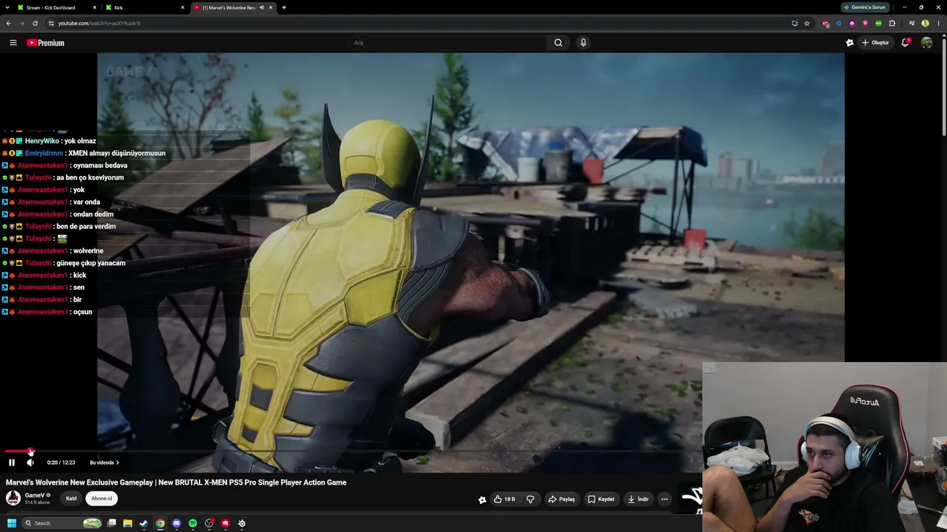The width and height of the screenshot is (947, 532).
Task: Go to YouTube Premium home logo
Action: 46,43
